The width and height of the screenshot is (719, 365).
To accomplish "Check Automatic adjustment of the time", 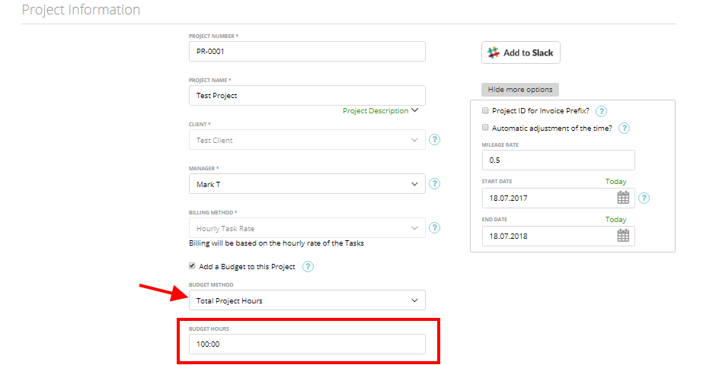I will (485, 127).
